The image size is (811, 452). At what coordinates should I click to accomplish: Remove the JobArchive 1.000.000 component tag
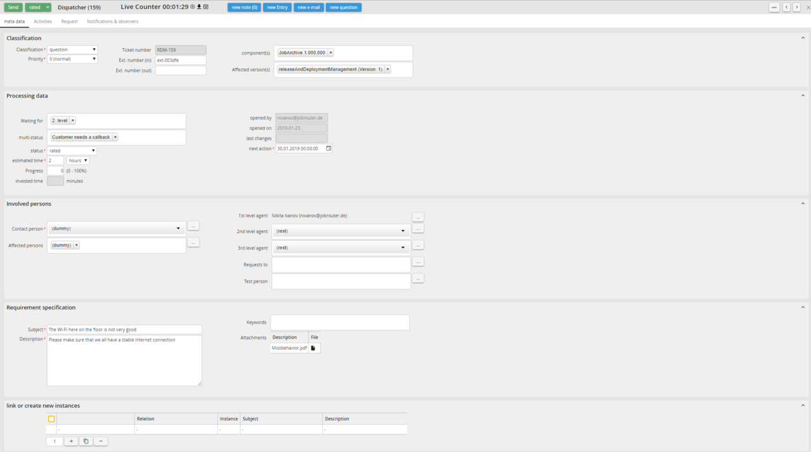pyautogui.click(x=331, y=52)
